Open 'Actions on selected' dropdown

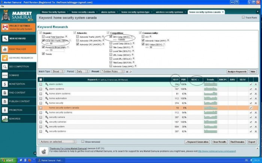[x=58, y=142]
